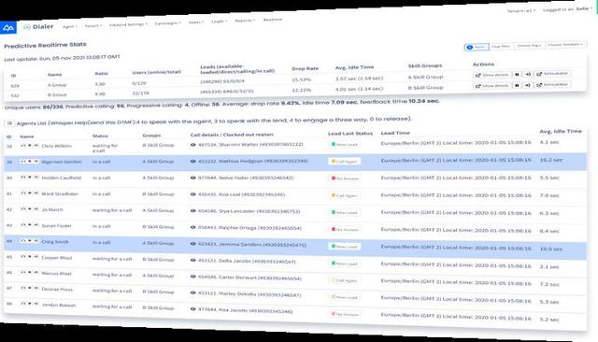Open the Reports menu
This screenshot has width=598, height=342.
[x=245, y=21]
